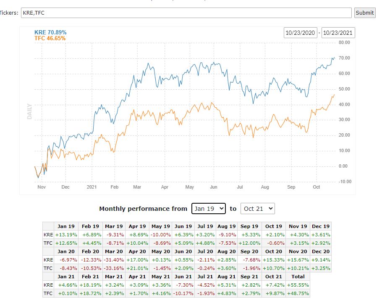The height and width of the screenshot is (303, 382).
Task: Select the start date field 10/23/2020
Action: (x=300, y=33)
